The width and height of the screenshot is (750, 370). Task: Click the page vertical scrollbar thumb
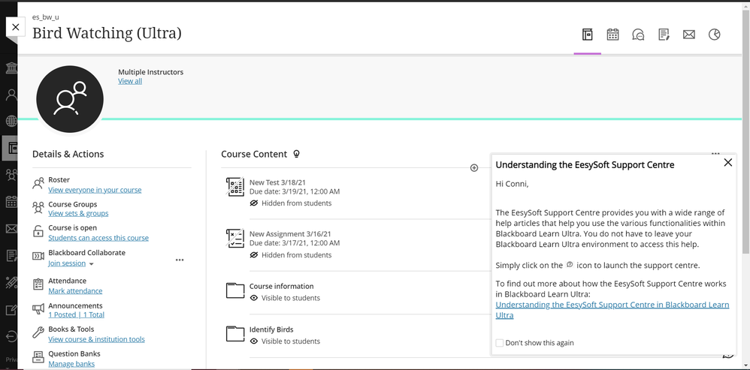745,132
